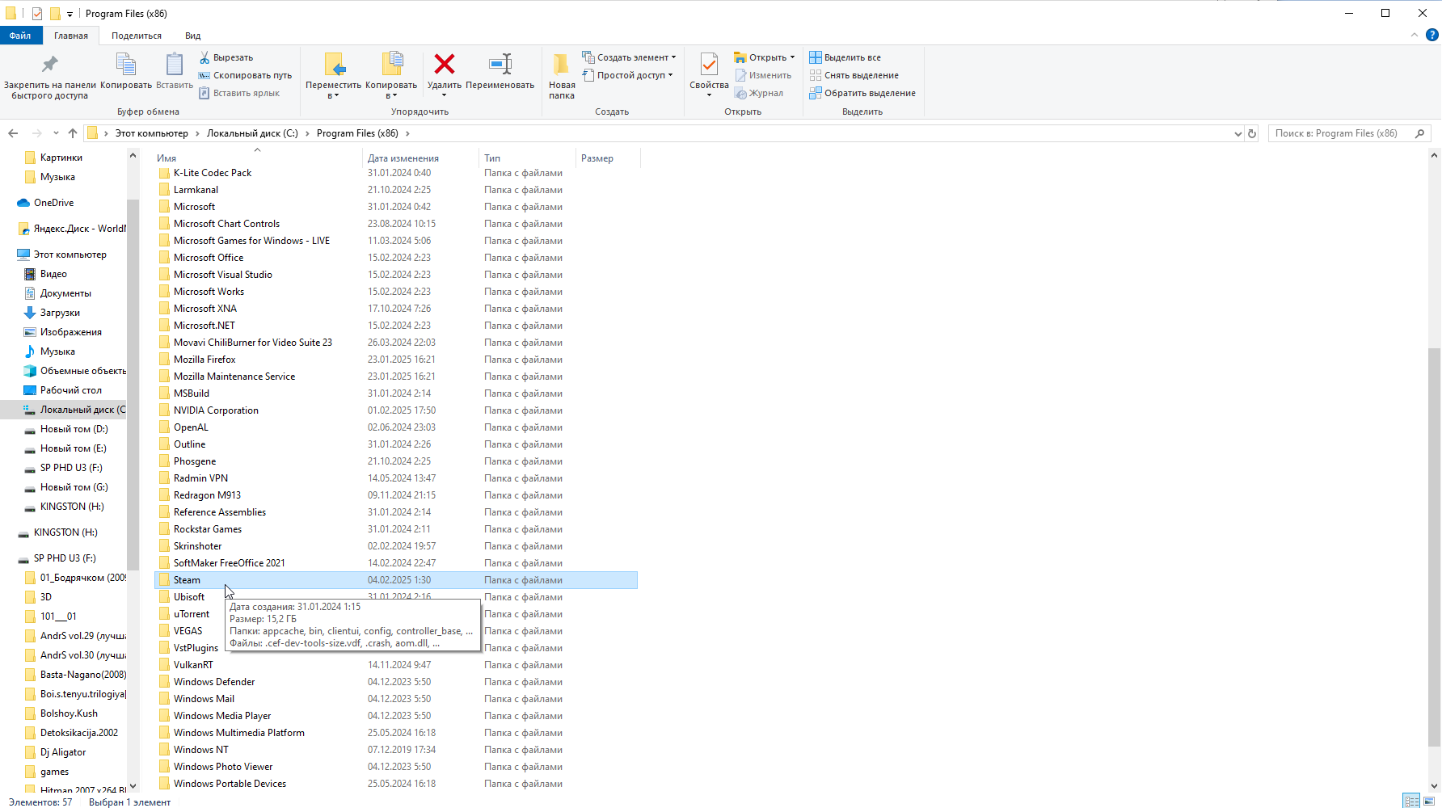1442x808 pixels.
Task: Select the Steam folder row
Action: point(396,580)
